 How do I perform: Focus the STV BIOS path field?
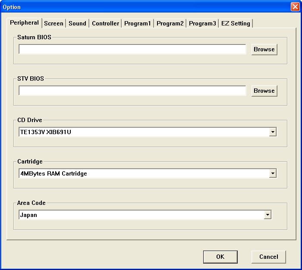pyautogui.click(x=132, y=91)
